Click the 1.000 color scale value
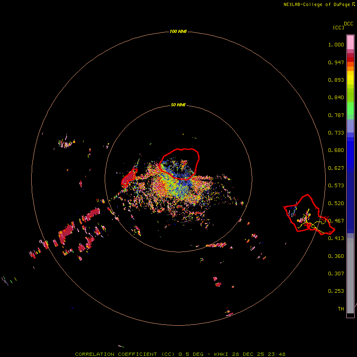 (x=336, y=44)
